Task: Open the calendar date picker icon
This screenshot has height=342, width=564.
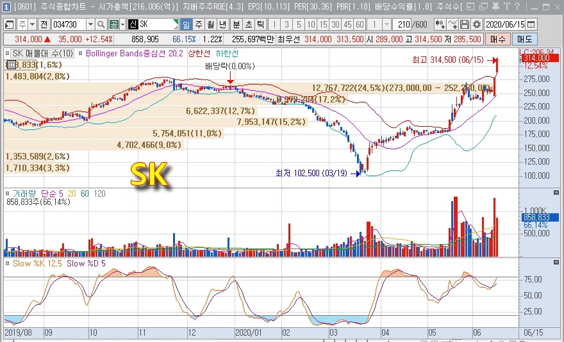Action: pyautogui.click(x=531, y=24)
